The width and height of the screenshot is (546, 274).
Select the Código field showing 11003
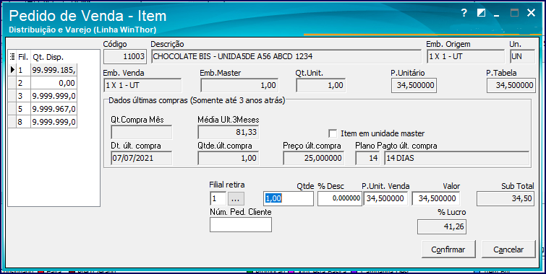[125, 57]
